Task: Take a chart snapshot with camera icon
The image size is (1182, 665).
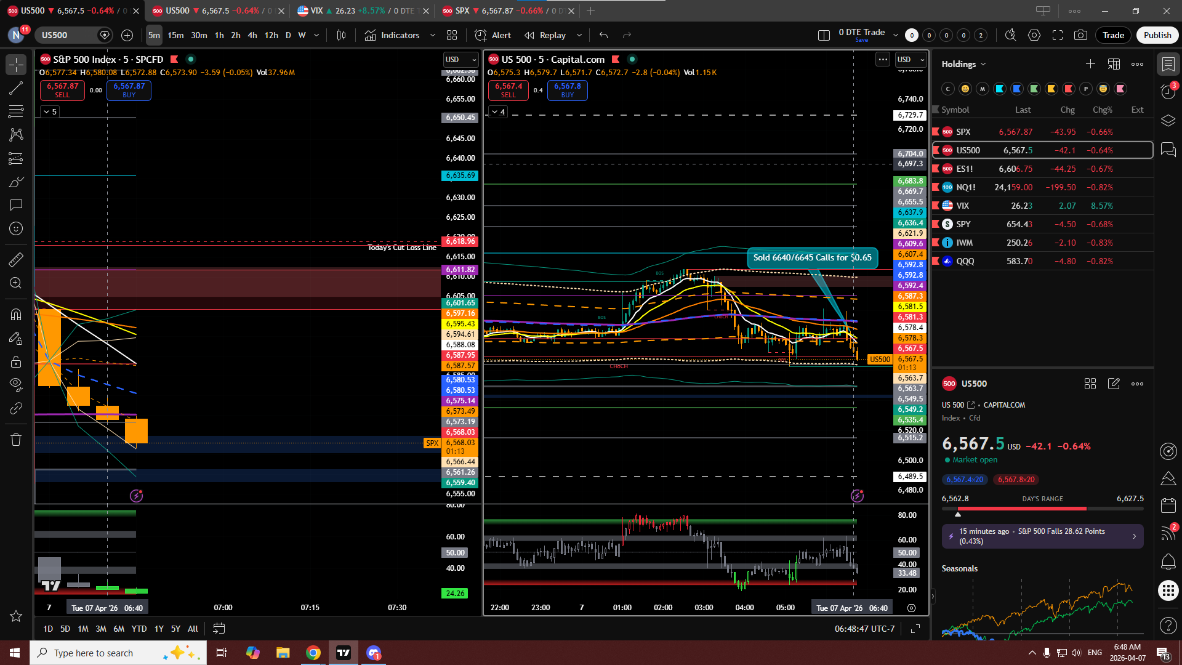Action: click(1080, 35)
